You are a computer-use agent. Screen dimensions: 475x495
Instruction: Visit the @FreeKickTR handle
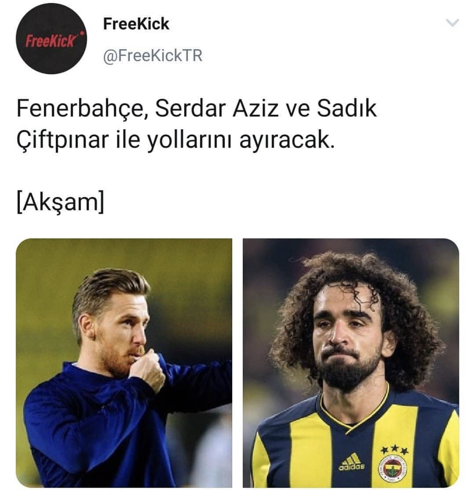pos(153,56)
